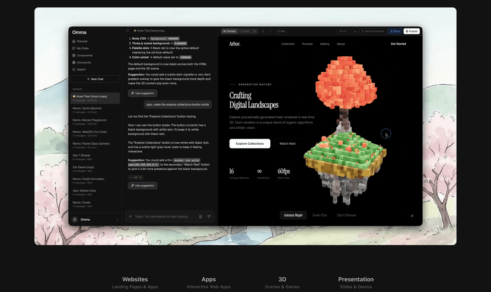Click the plus icon in chat input
This screenshot has width=491, height=292.
tap(130, 217)
